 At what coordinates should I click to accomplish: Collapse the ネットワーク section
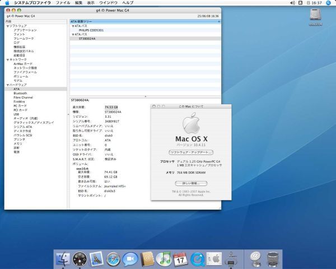pos(8,59)
